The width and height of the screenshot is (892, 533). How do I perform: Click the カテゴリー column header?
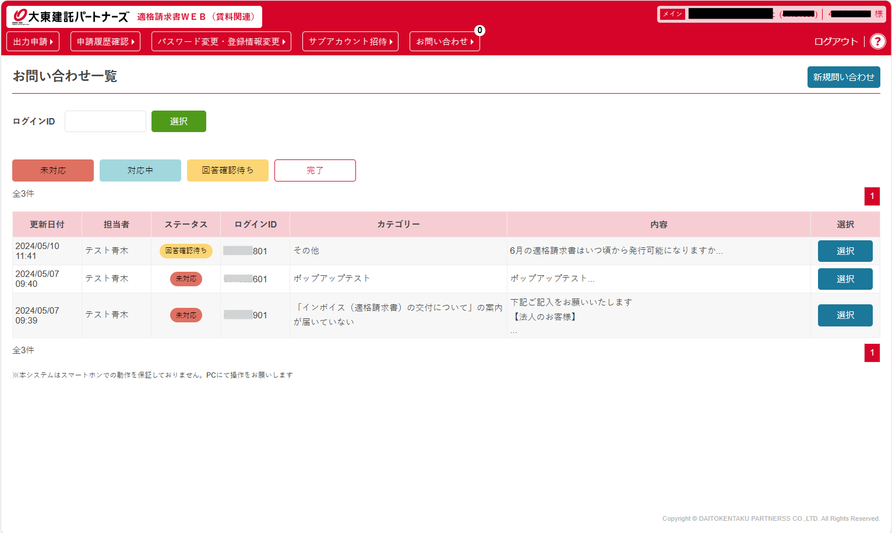pyautogui.click(x=399, y=224)
